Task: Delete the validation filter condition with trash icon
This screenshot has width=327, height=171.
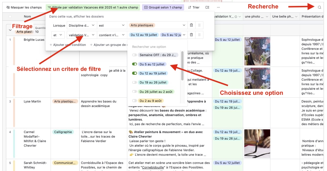Action: [x=191, y=35]
